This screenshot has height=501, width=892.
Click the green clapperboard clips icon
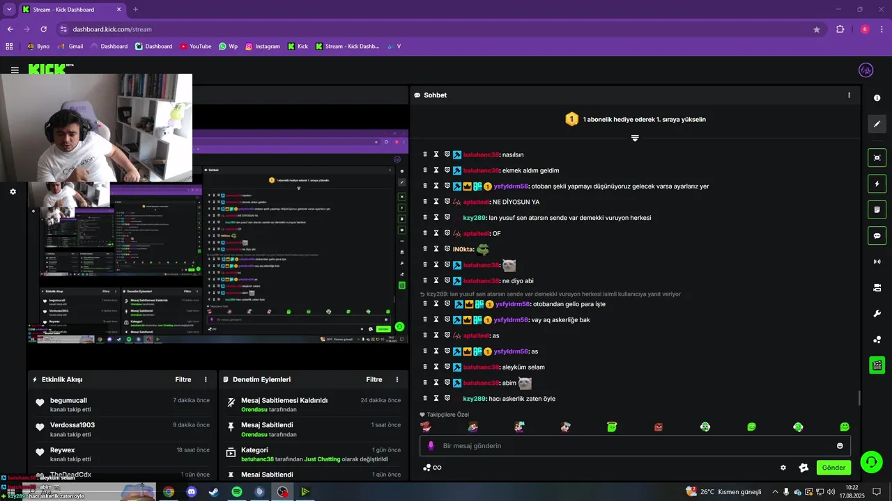(x=877, y=365)
